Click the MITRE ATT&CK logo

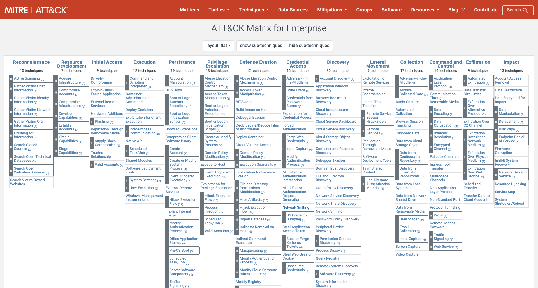point(36,10)
